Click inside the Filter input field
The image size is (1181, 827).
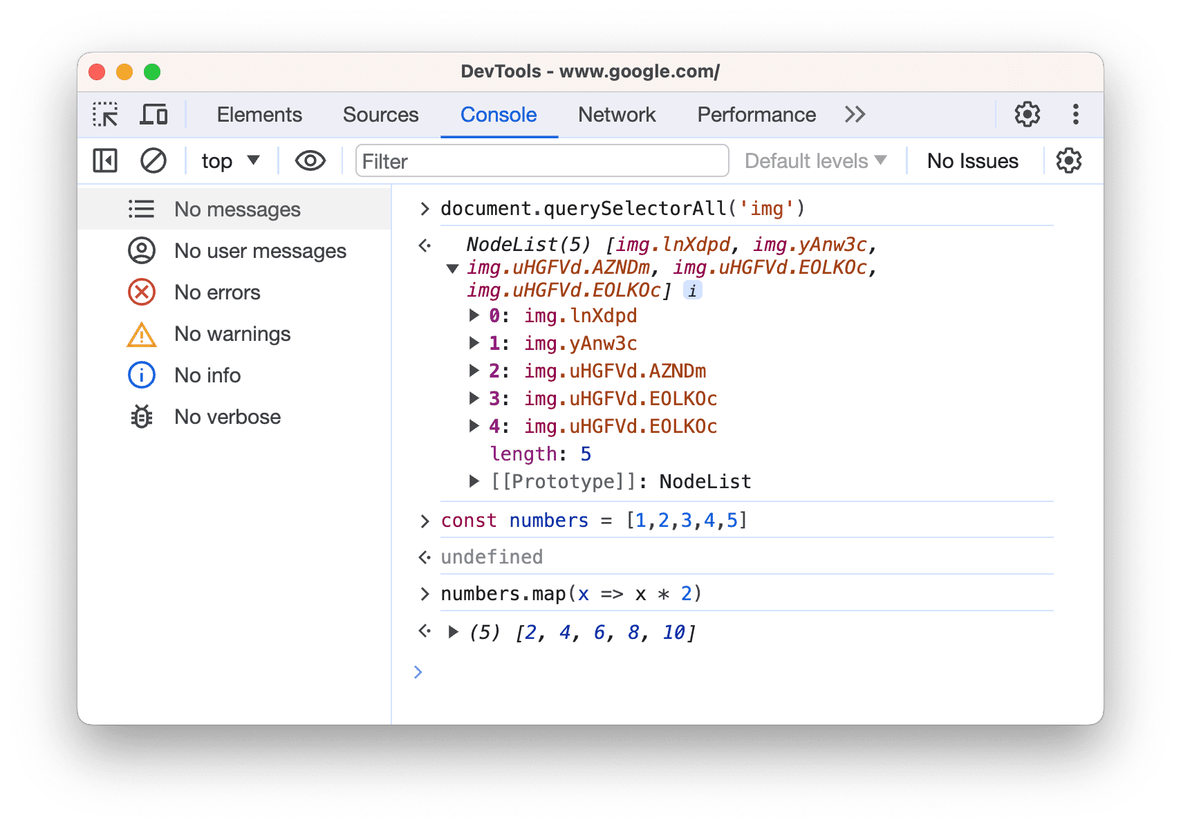click(541, 160)
